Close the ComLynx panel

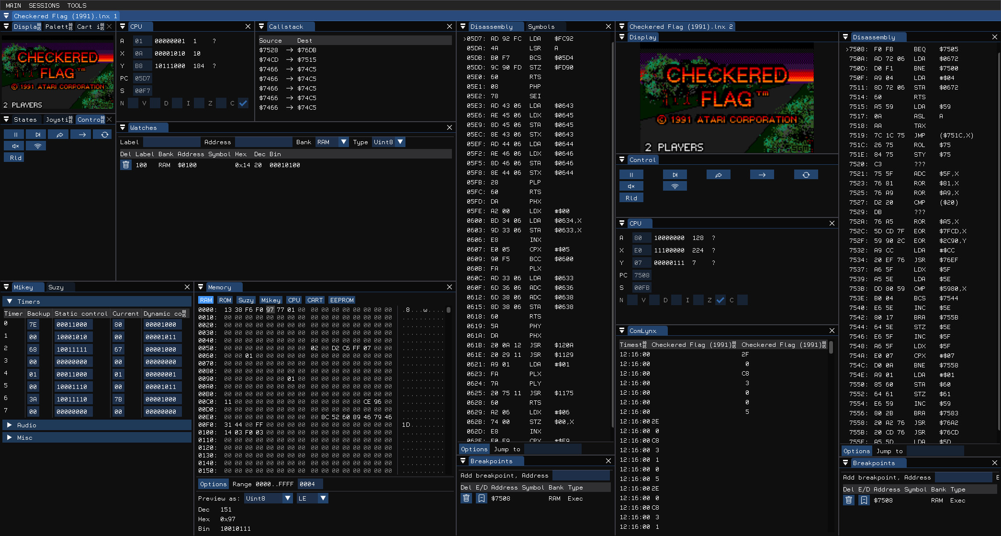coord(832,331)
